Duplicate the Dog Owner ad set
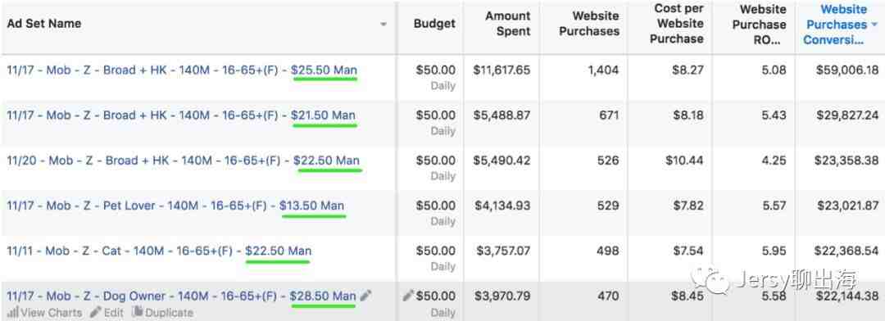This screenshot has height=321, width=885. click(162, 313)
